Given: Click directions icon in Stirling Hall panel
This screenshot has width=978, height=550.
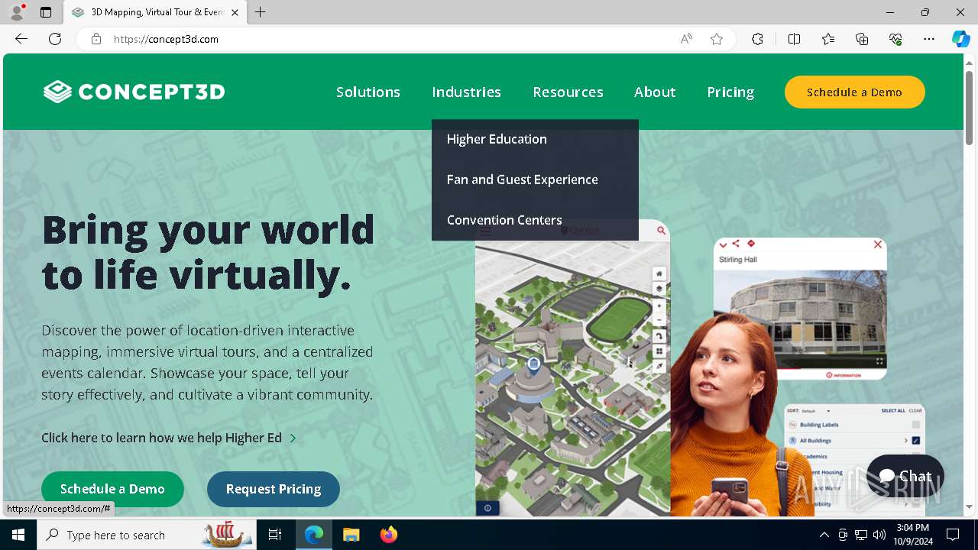Looking at the screenshot, I should coord(751,244).
